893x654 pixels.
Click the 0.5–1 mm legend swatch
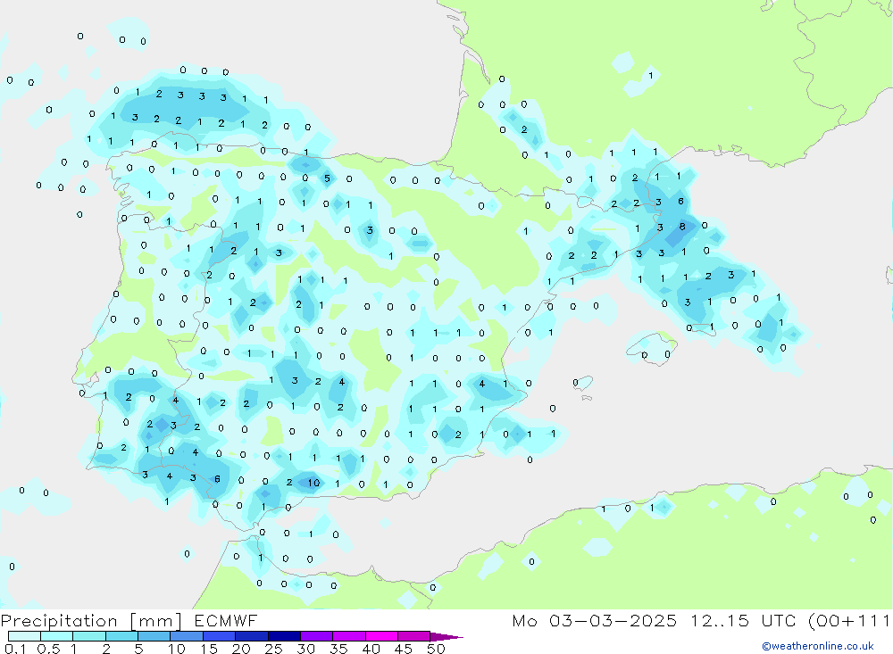click(56, 636)
